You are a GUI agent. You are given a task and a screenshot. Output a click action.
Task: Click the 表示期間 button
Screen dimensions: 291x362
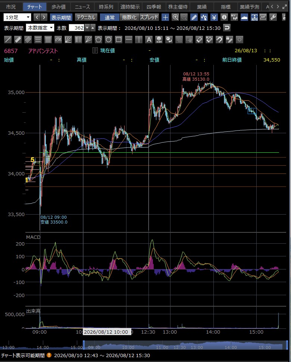(61, 17)
